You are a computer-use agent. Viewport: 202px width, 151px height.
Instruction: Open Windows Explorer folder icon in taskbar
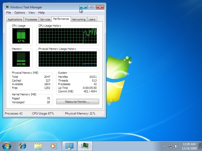click(x=38, y=146)
